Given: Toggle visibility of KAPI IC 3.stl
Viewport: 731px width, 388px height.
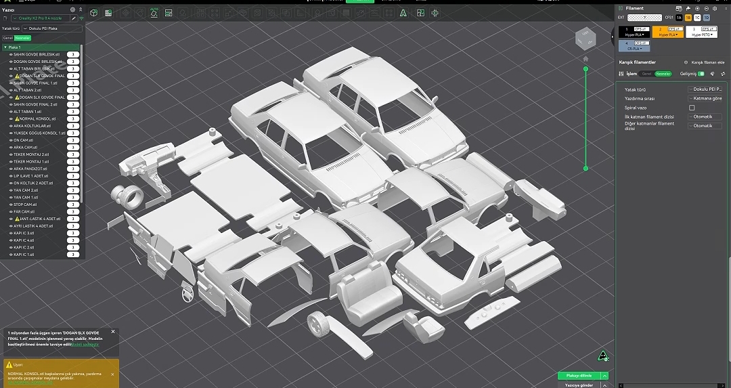Looking at the screenshot, I should 12,233.
